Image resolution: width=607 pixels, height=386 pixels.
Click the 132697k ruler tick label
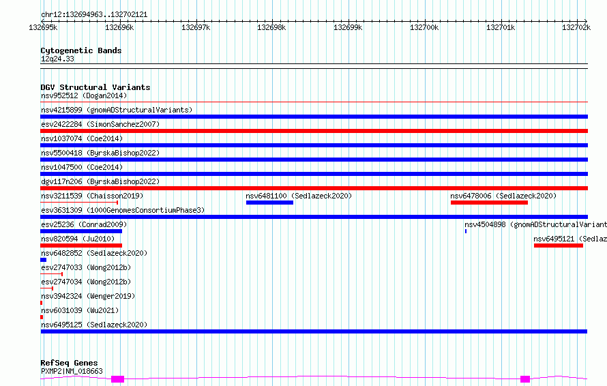196,27
